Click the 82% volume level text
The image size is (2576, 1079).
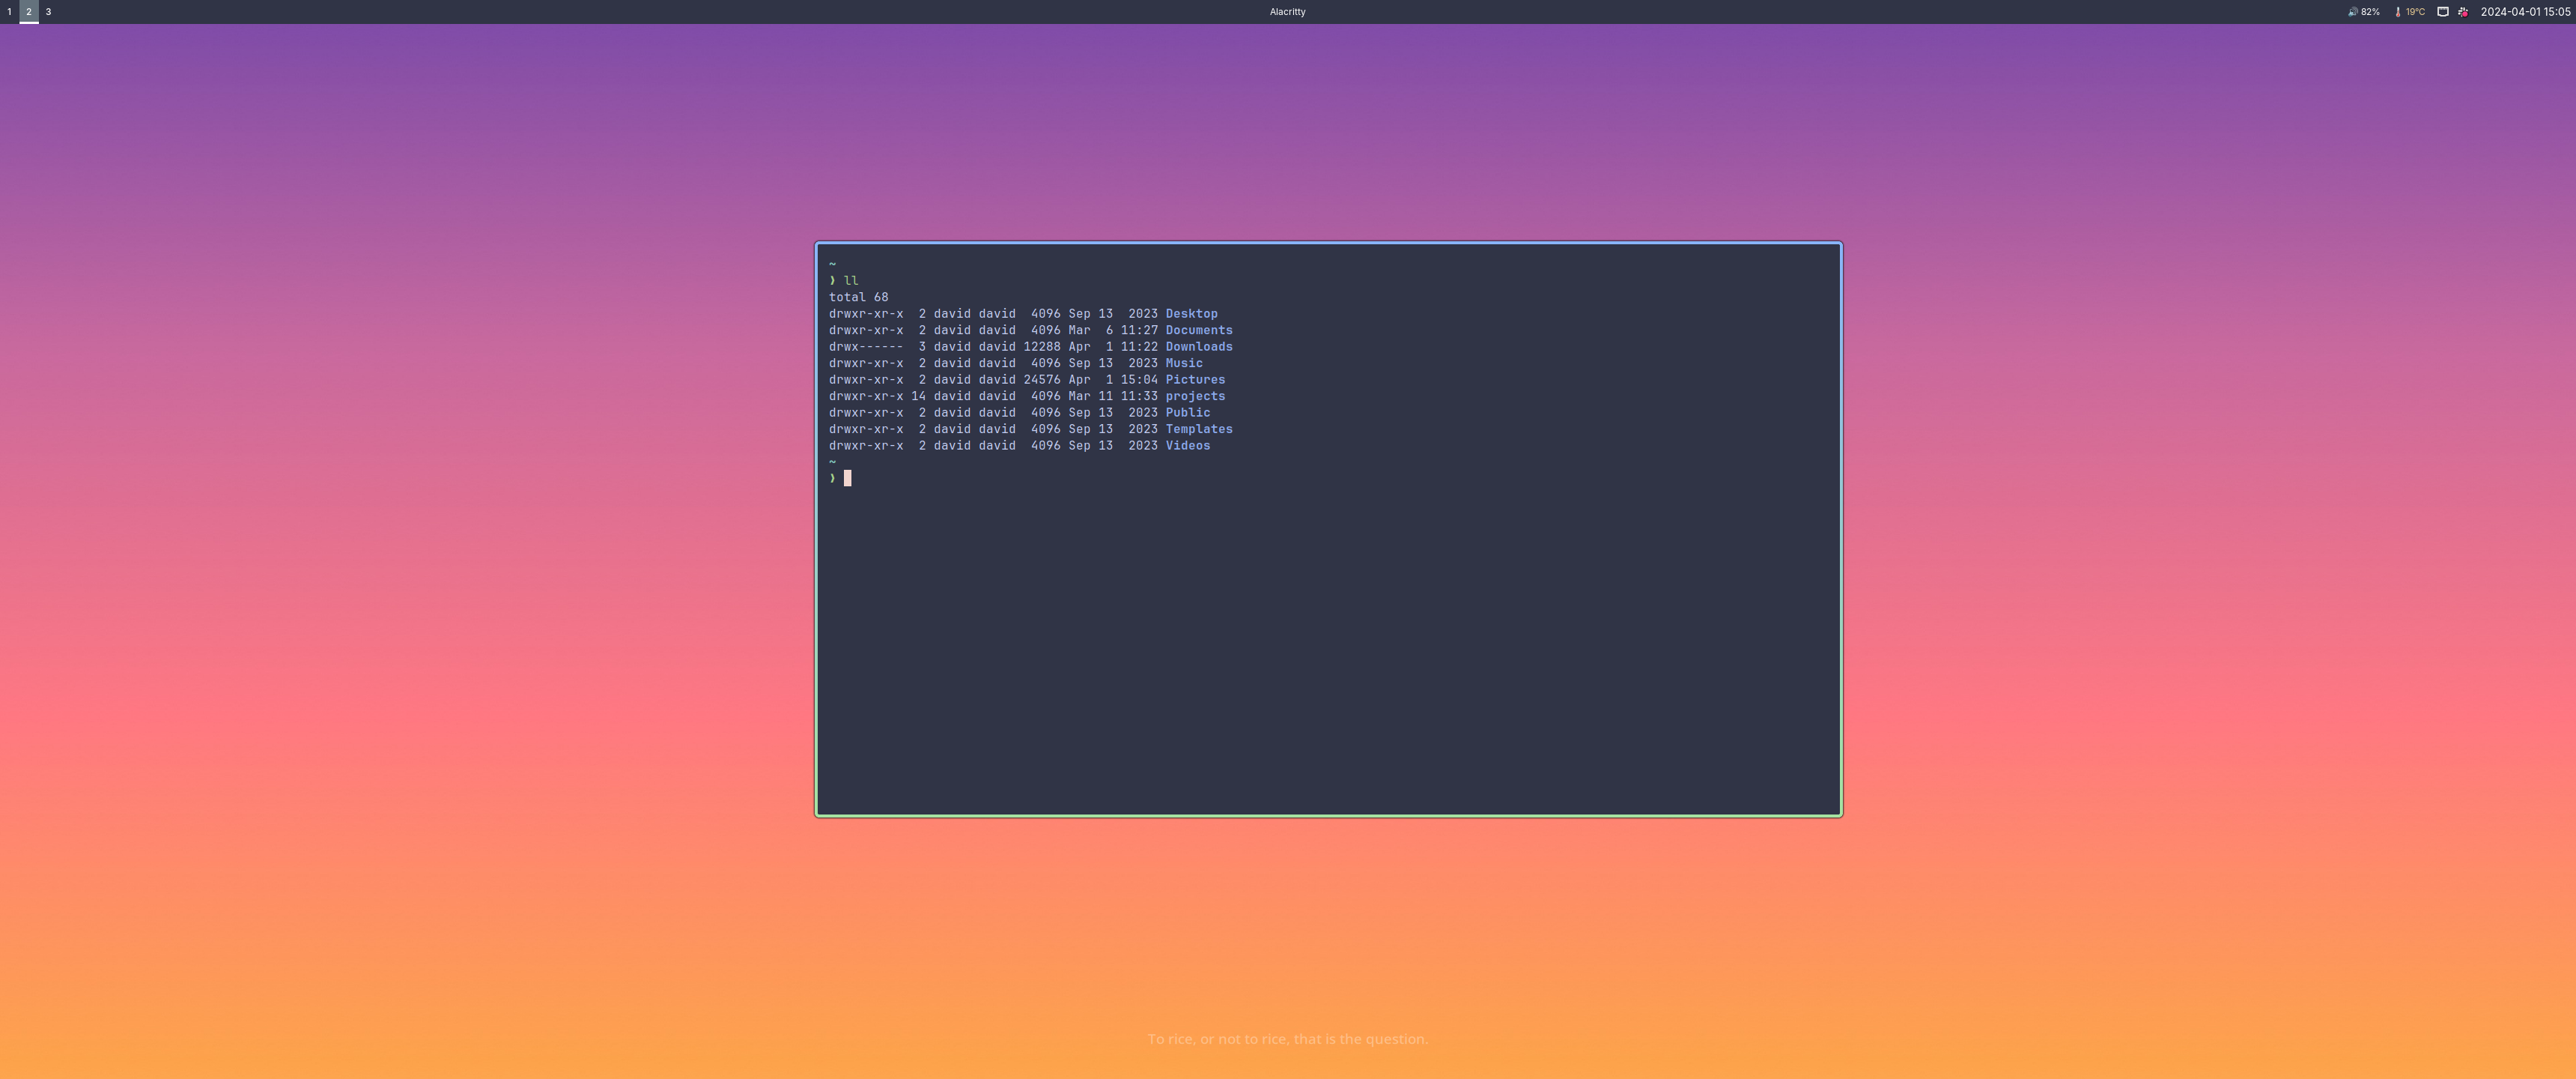(x=2370, y=12)
